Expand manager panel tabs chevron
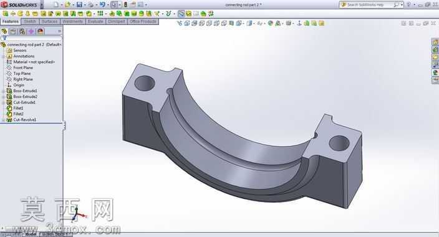The width and height of the screenshot is (439, 237). (59, 31)
